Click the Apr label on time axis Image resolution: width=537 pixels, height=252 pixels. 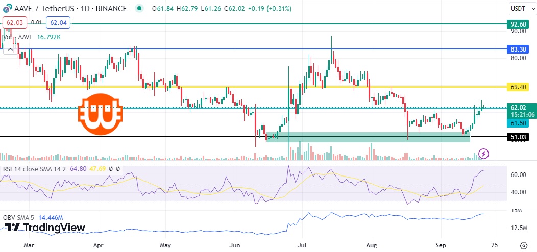[x=99, y=245]
